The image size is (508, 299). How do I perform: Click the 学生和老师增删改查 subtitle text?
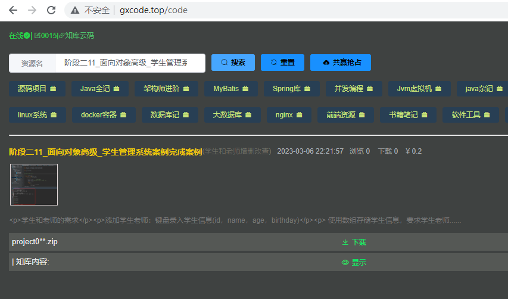click(x=237, y=151)
